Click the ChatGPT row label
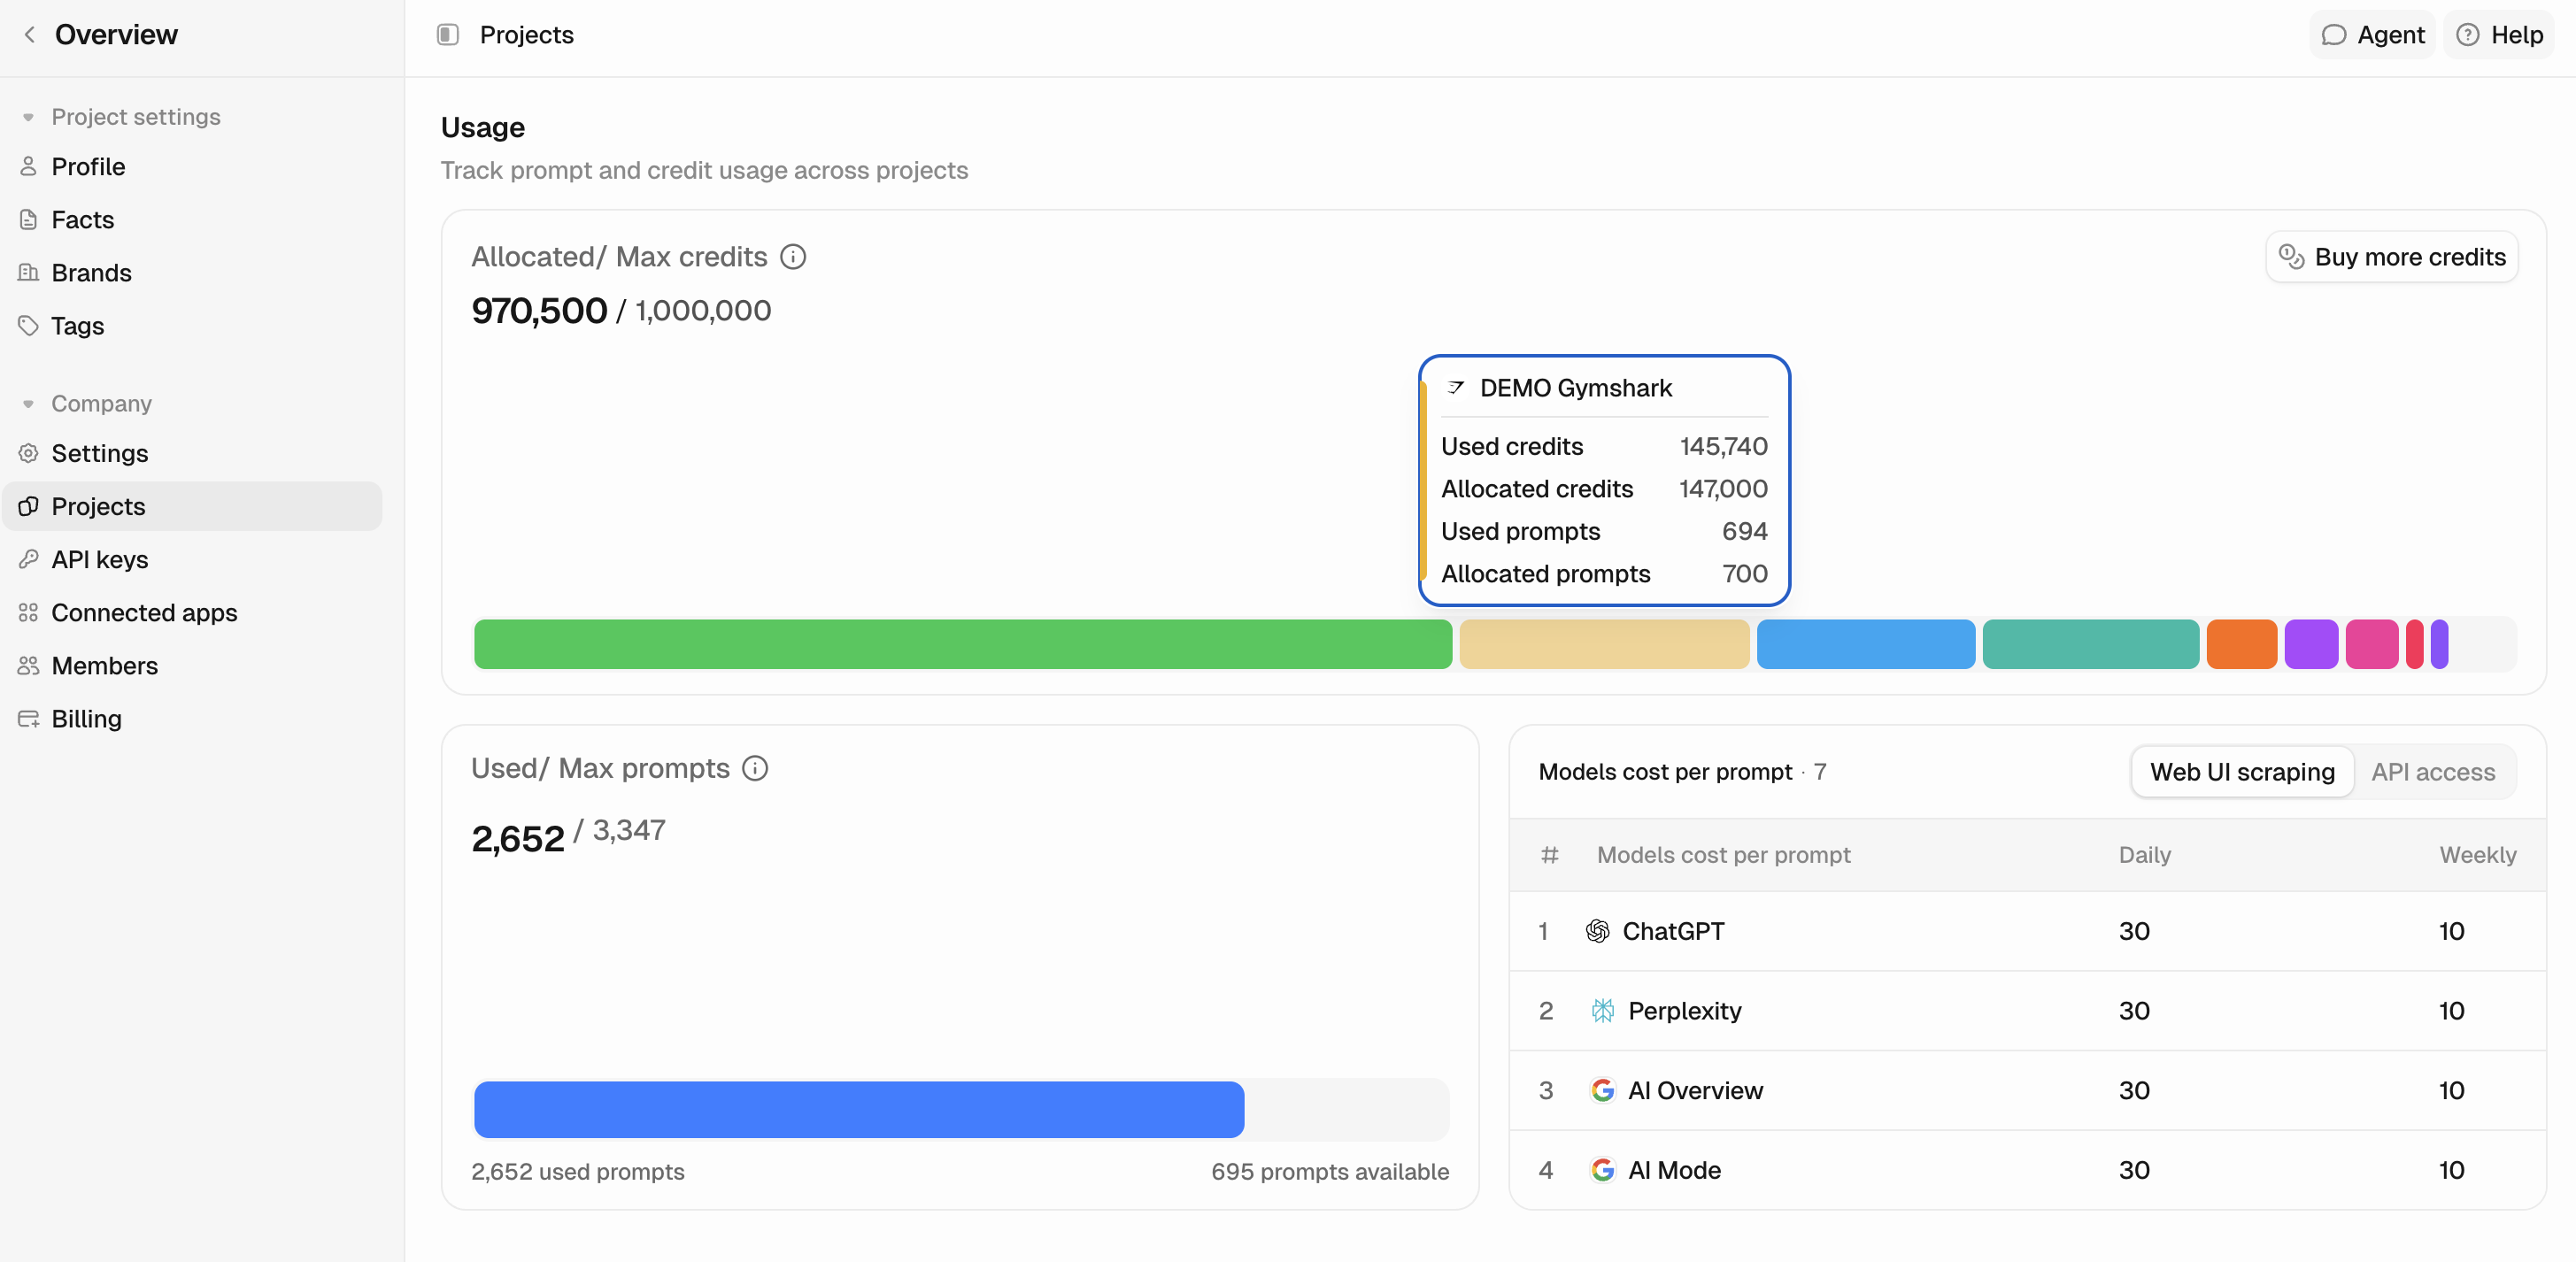This screenshot has height=1262, width=2576. click(1673, 931)
